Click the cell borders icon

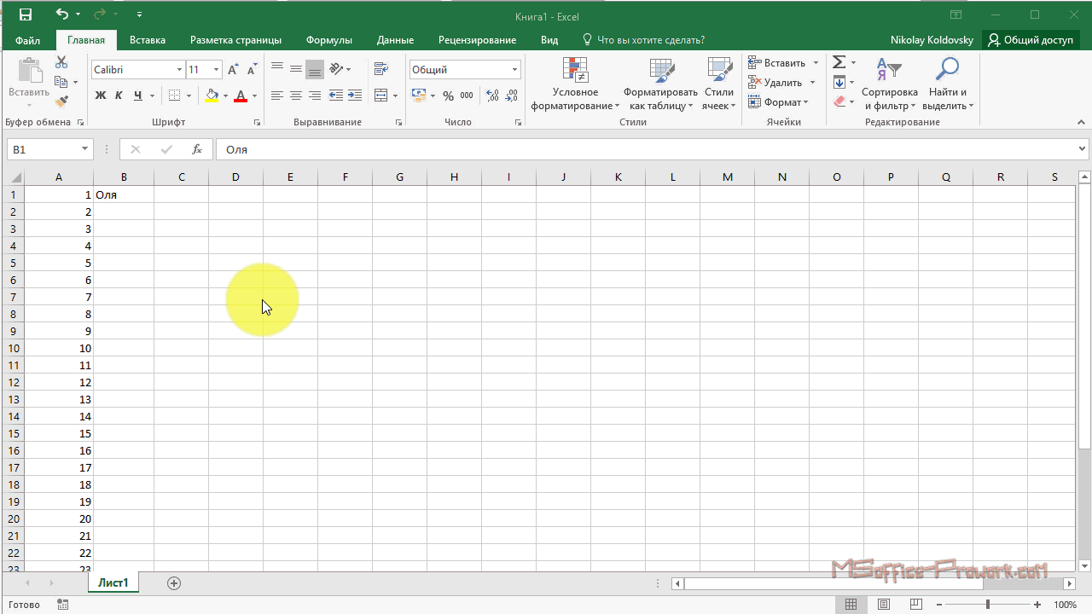coord(174,96)
